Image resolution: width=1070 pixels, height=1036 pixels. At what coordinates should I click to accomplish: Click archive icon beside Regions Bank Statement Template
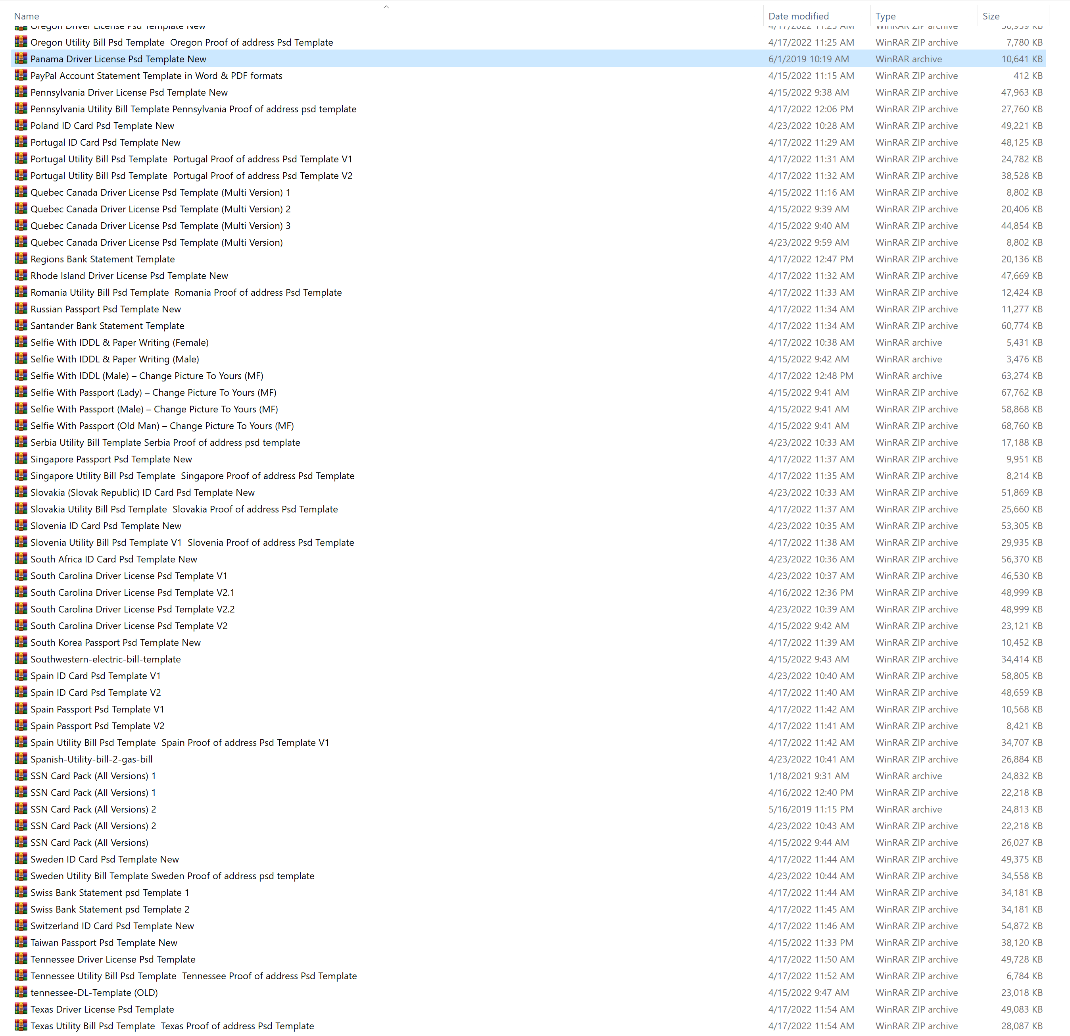coord(21,259)
